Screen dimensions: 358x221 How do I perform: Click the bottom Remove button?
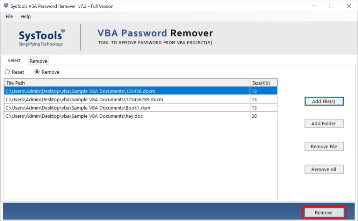324,213
